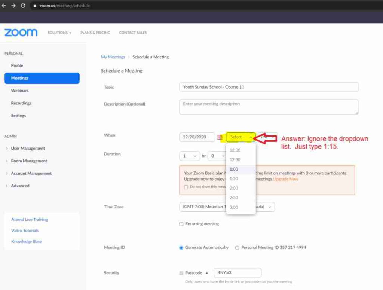Click the Topic text field
The height and width of the screenshot is (290, 383).
click(269, 87)
